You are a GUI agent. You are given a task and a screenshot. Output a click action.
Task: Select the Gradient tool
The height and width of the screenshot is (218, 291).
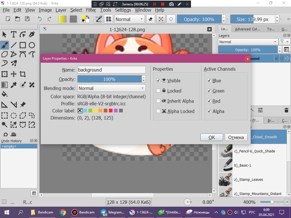(x=5, y=85)
